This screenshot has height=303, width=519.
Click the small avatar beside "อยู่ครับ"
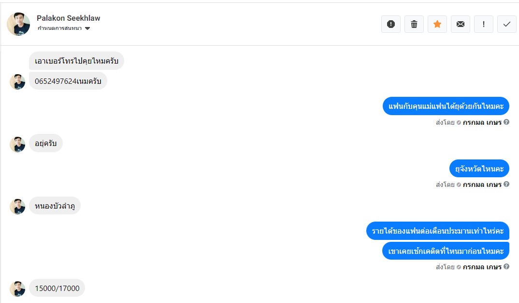click(x=17, y=144)
